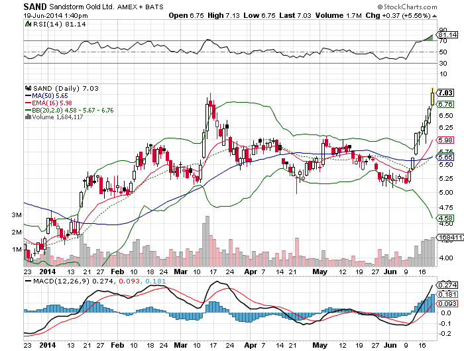Click the green up-triangle after Chg percentage
The image size is (464, 351).
434,16
